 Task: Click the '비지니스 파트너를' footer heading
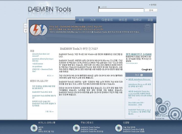pyautogui.click(x=47, y=123)
